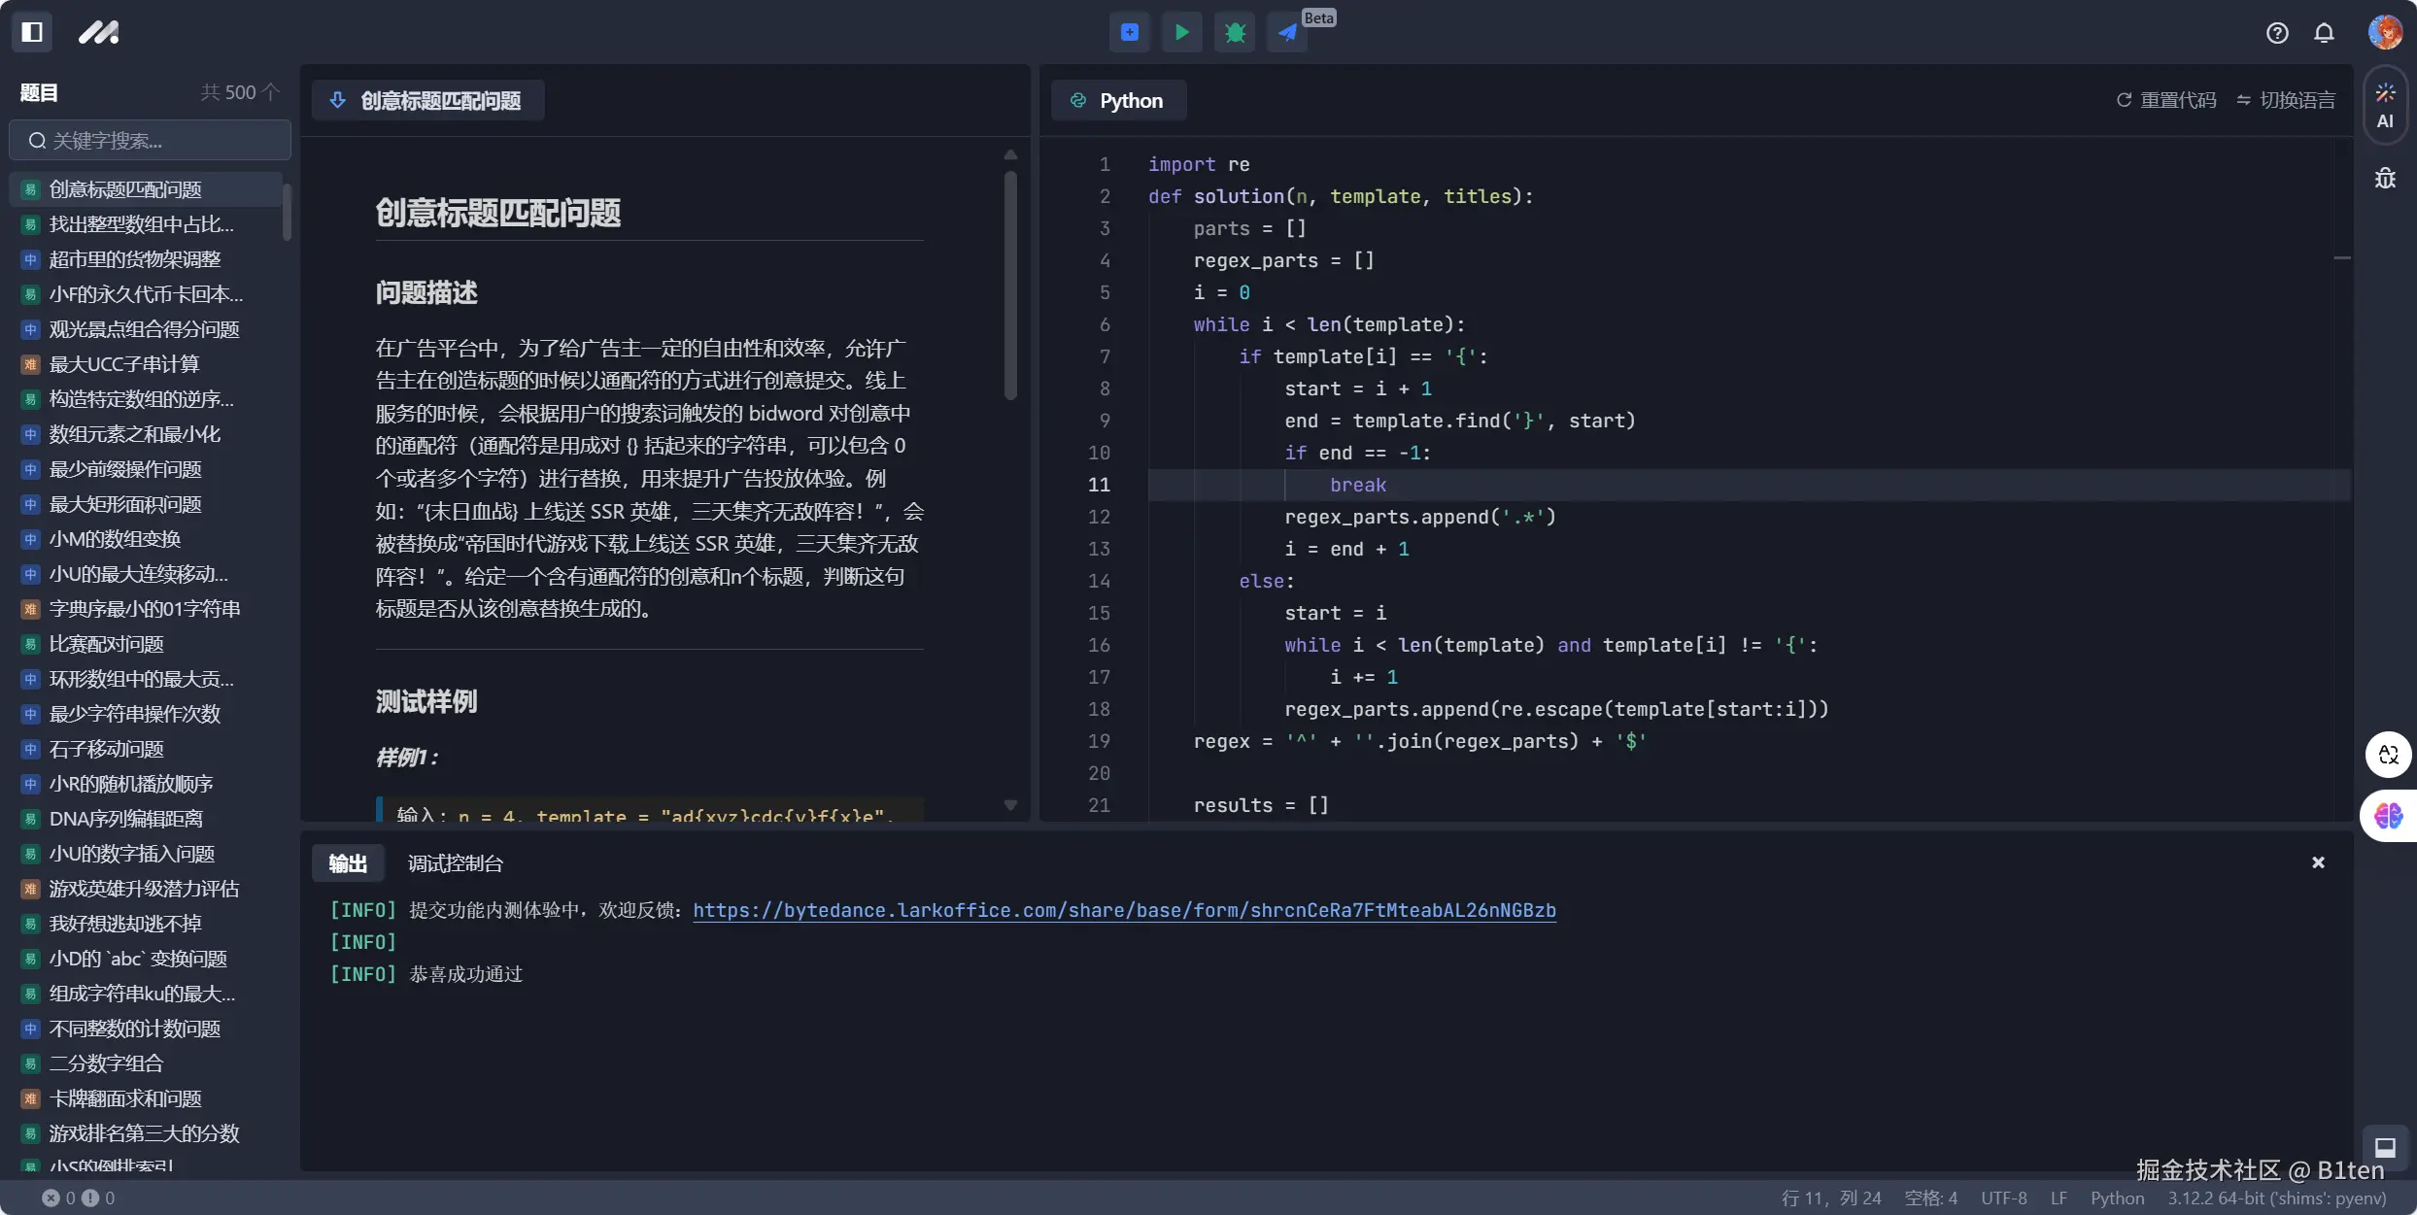Change encoding by clicking UTF-8 in status bar

pos(2003,1198)
